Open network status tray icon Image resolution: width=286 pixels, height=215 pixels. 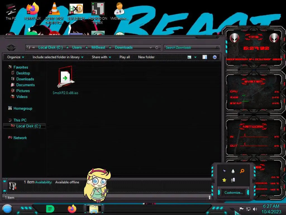(248, 209)
